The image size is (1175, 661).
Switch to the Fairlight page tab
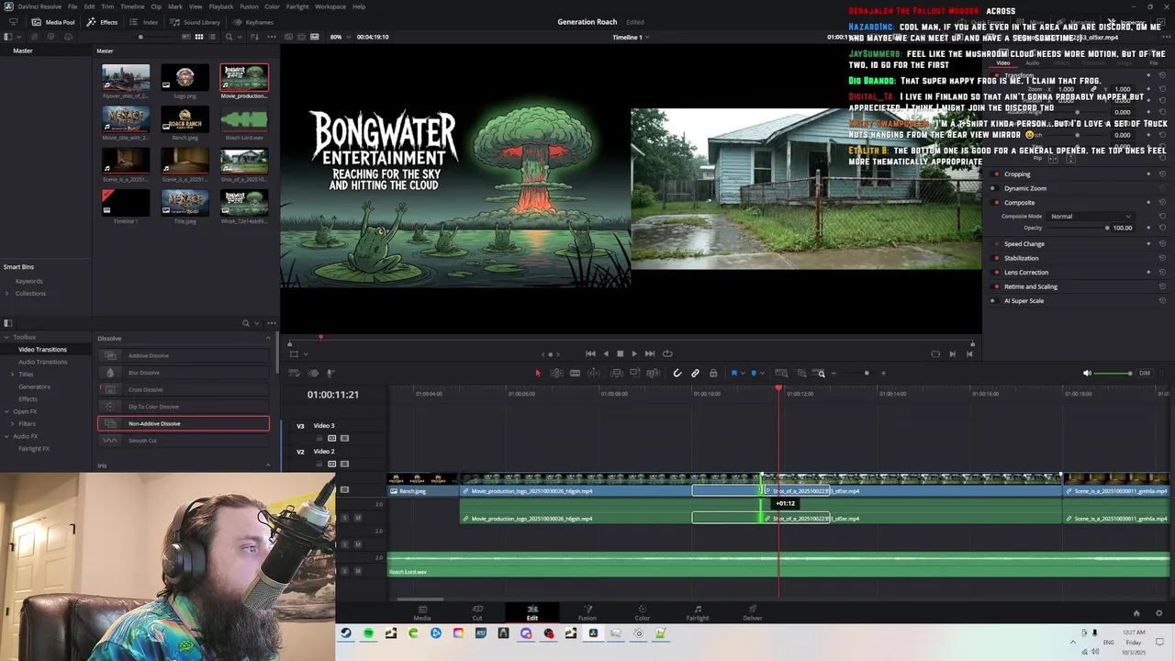point(698,612)
